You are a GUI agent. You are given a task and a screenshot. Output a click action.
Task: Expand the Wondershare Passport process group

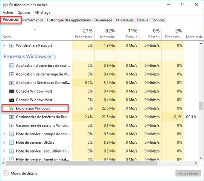click(4, 45)
